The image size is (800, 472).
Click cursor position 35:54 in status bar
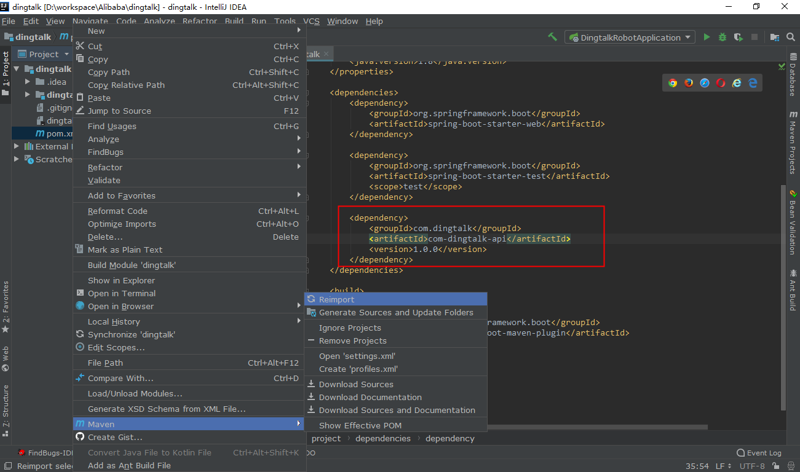697,466
